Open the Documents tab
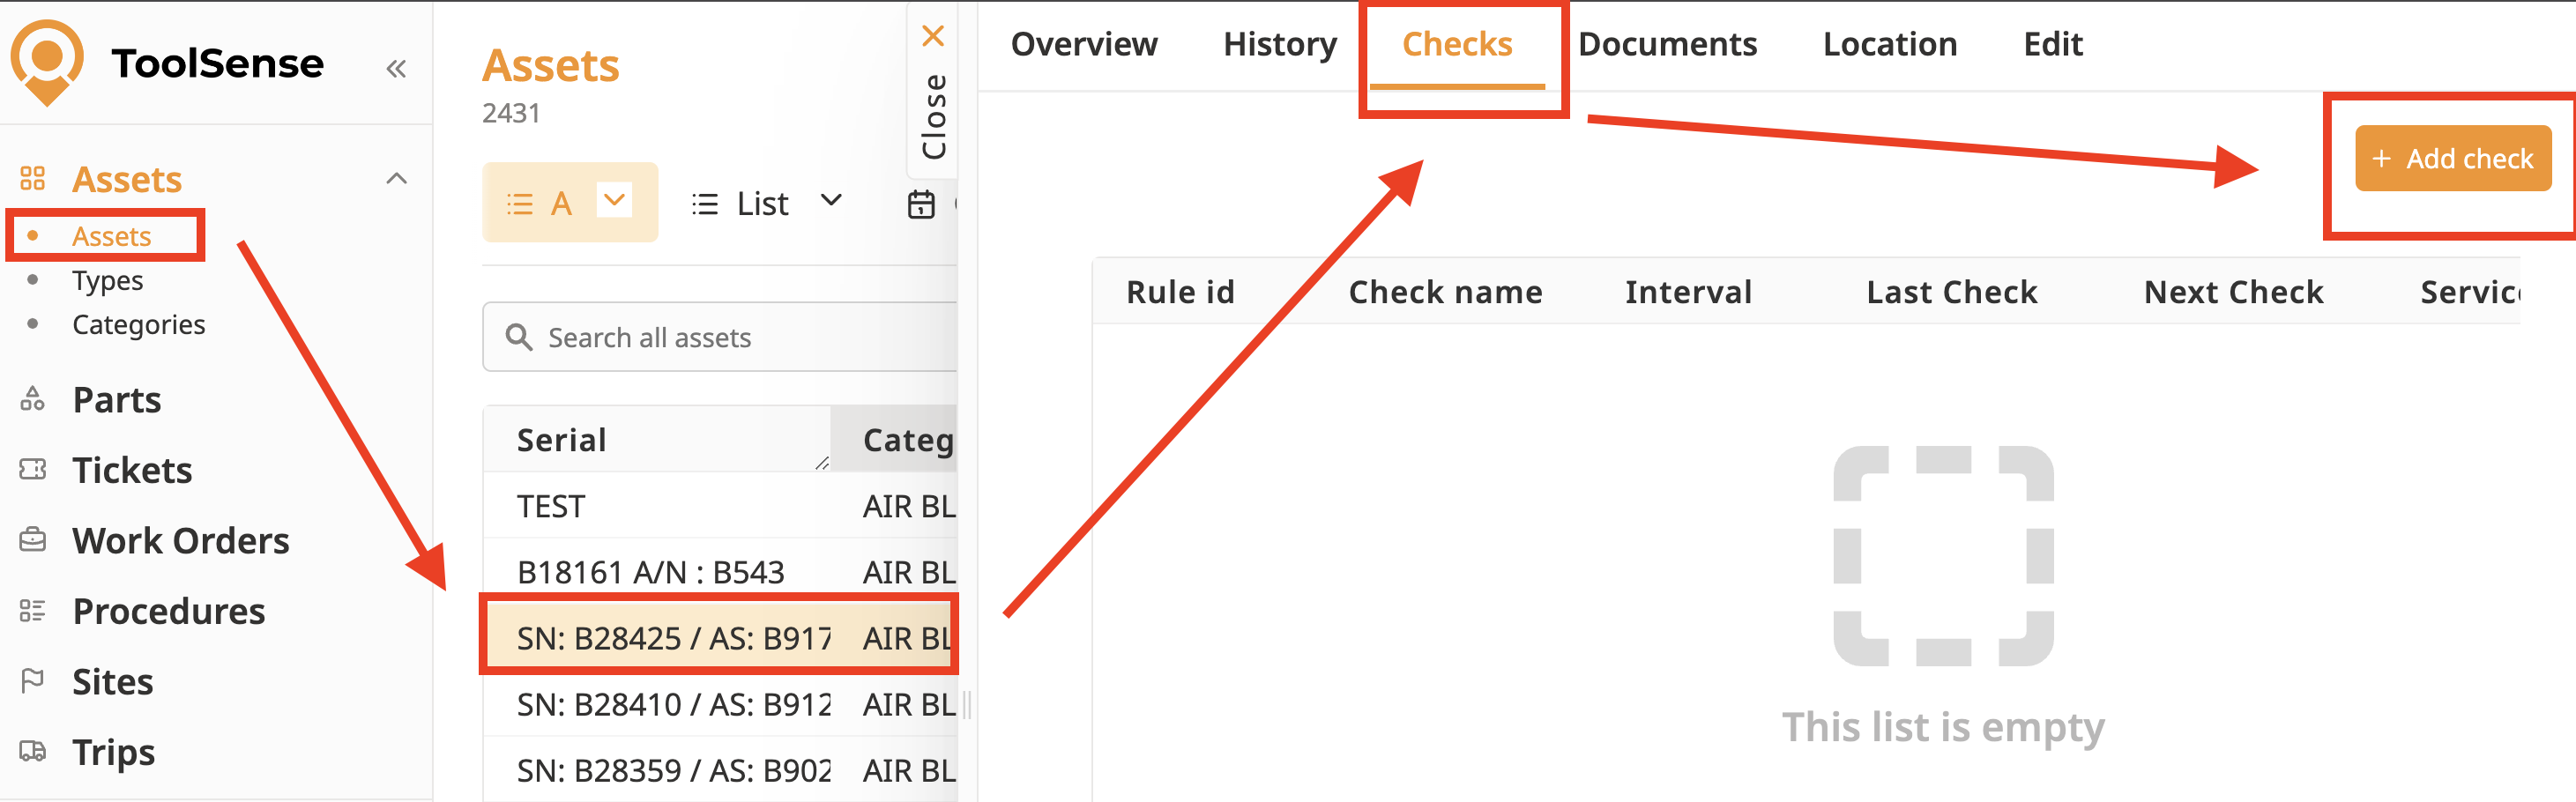This screenshot has height=802, width=2576. tap(1667, 44)
